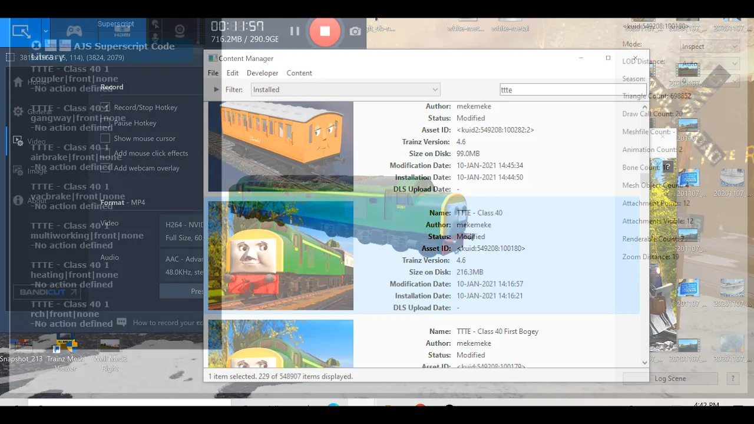Open the Installed filter dropdown

click(x=345, y=90)
